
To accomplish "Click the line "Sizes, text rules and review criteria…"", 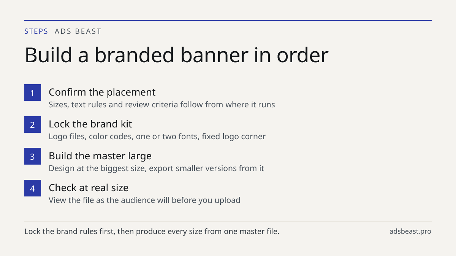I will 162,104.
